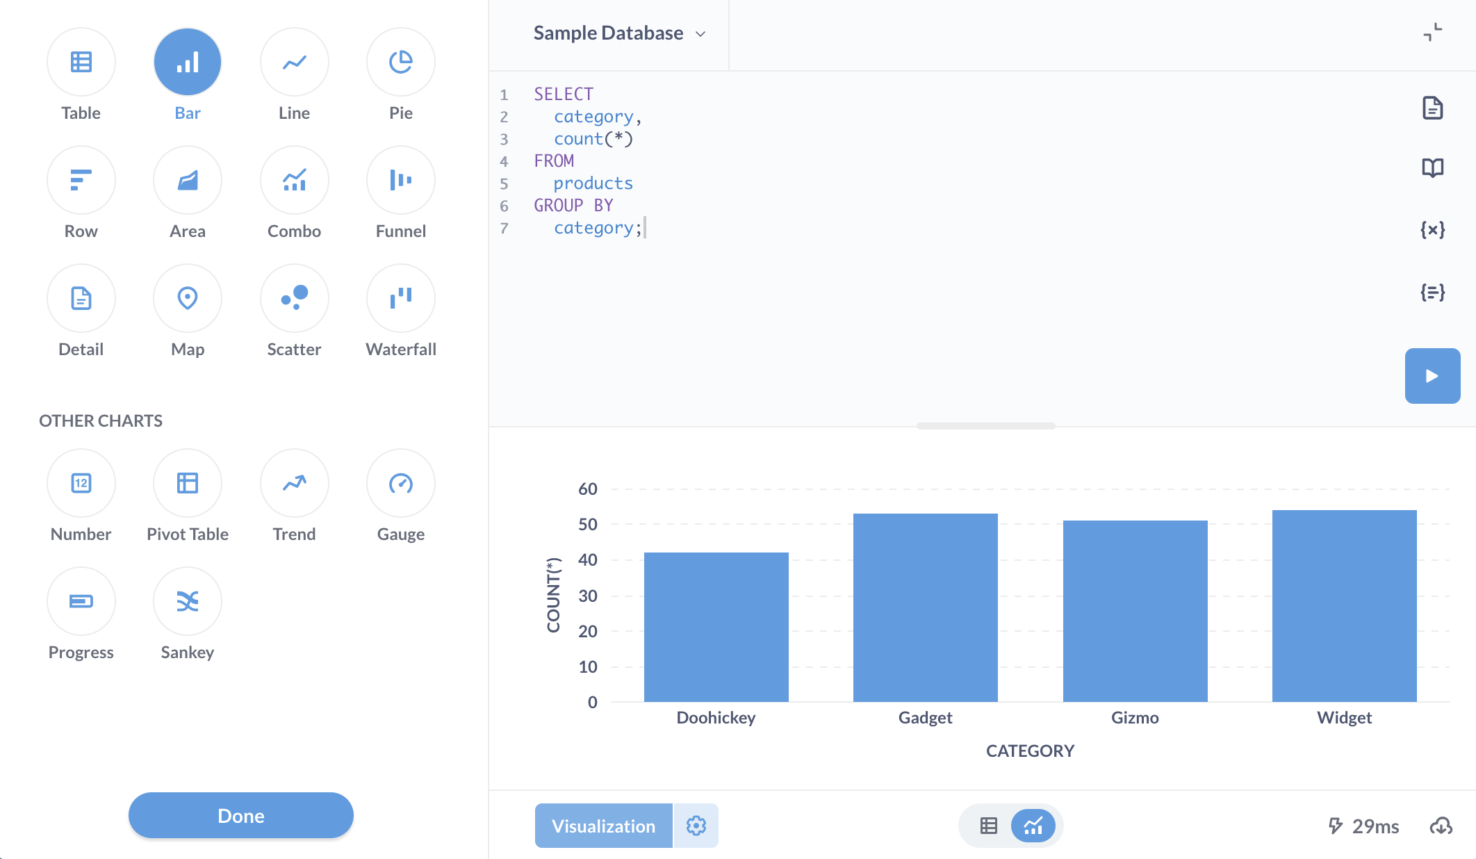1476x859 pixels.
Task: Keep Bar chart selected as visualization
Action: [x=187, y=61]
